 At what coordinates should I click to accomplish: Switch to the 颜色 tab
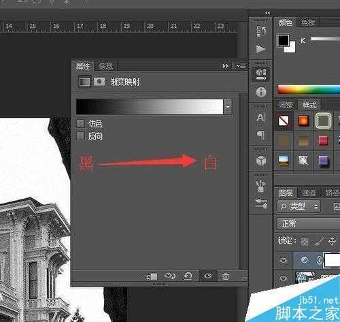286,22
